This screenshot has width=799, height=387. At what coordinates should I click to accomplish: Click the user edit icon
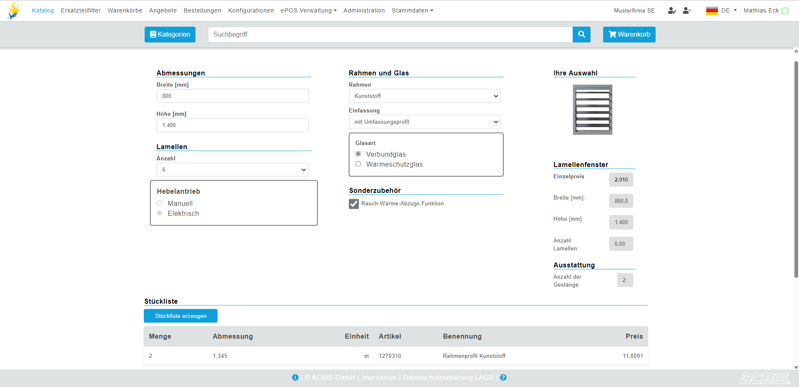pos(672,10)
